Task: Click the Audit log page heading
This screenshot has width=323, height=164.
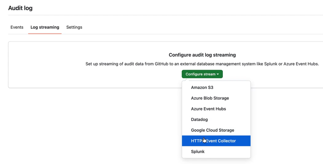Action: tap(20, 8)
